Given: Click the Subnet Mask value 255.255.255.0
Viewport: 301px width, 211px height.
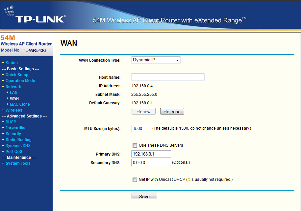Looking at the screenshot, I should point(144,95).
